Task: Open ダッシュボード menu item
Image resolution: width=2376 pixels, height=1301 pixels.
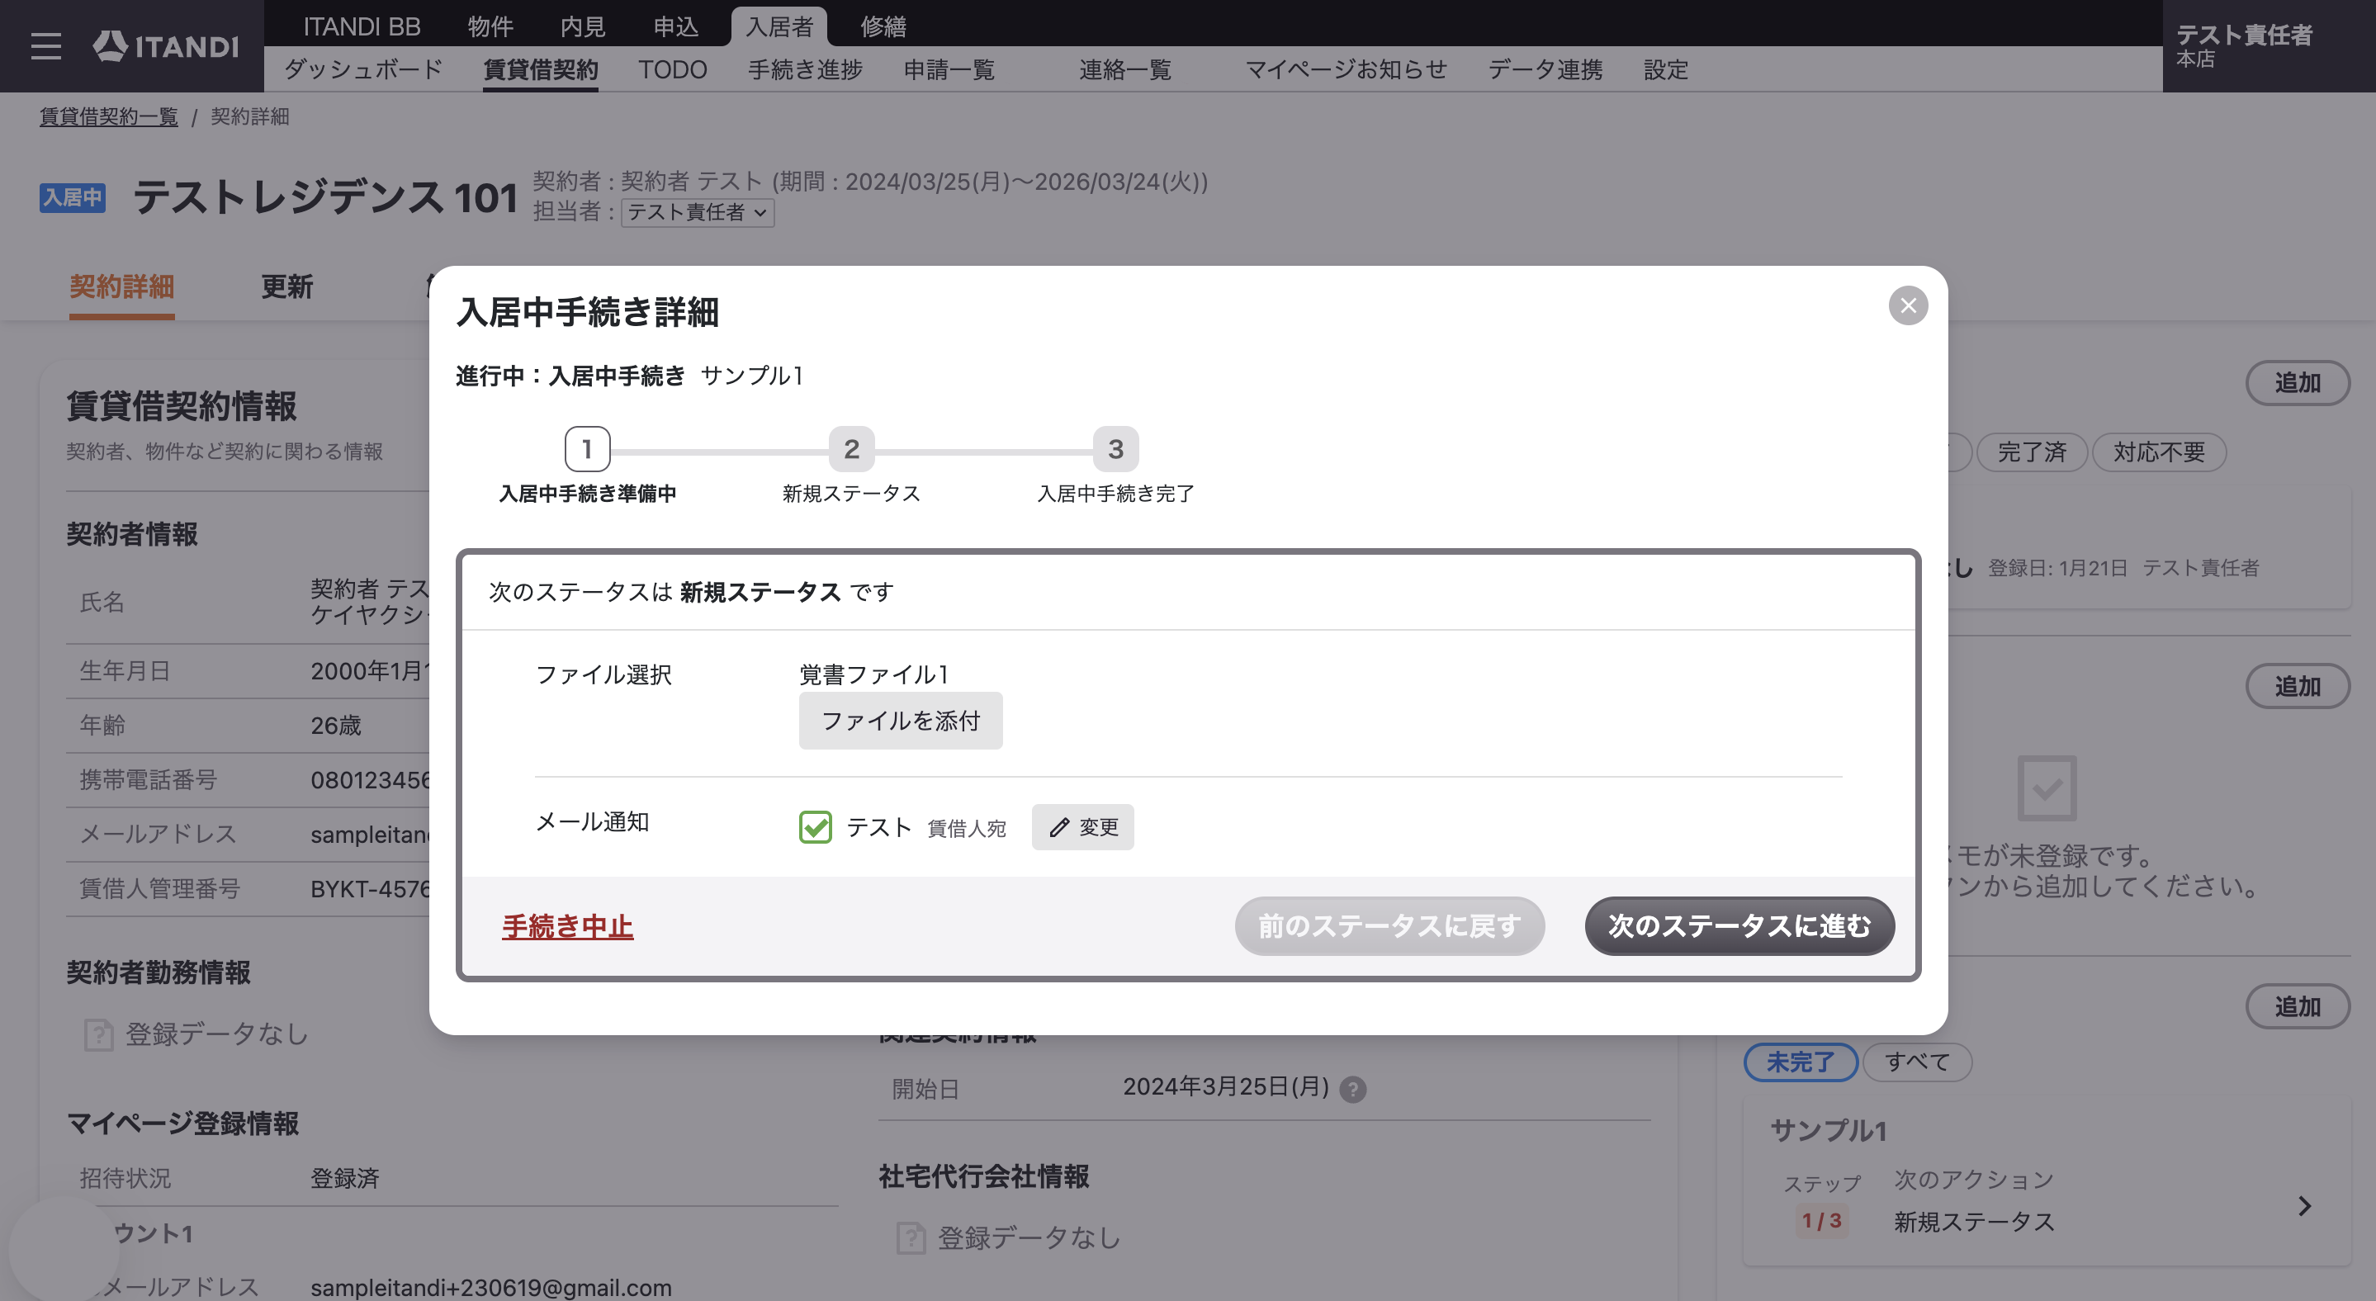Action: (x=363, y=70)
